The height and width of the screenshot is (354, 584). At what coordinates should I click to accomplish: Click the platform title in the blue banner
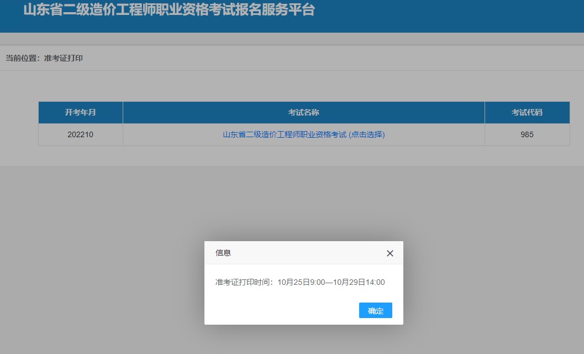click(x=169, y=10)
